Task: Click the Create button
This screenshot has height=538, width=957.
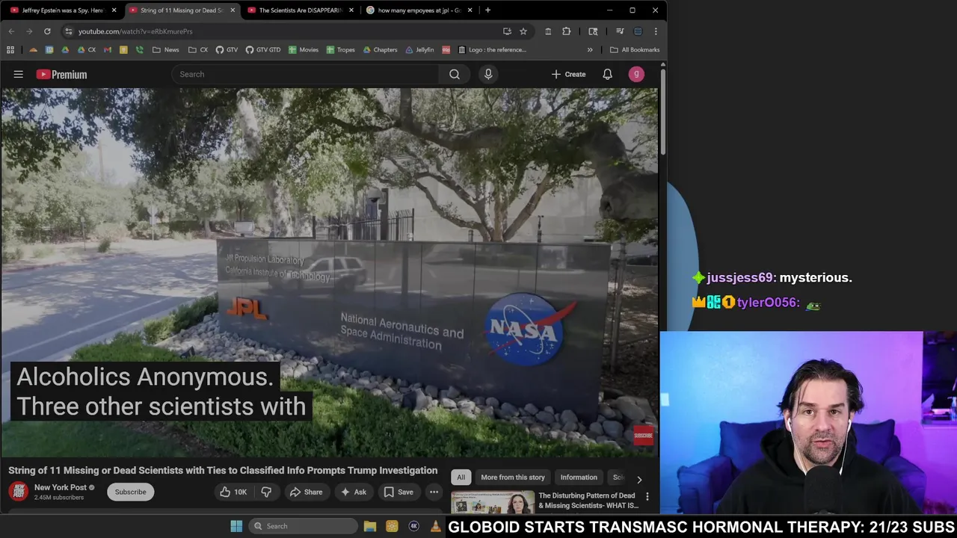Action: pyautogui.click(x=568, y=74)
